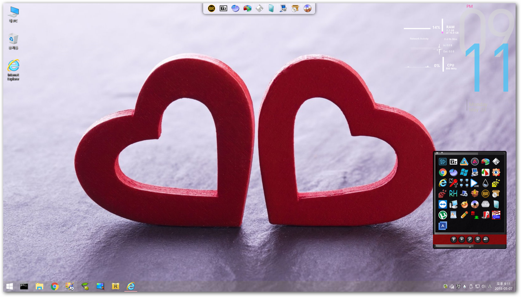Open red-green Korean text icon in launcher

tap(475, 215)
